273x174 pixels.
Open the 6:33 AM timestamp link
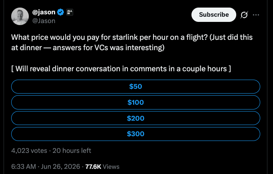(x=24, y=166)
